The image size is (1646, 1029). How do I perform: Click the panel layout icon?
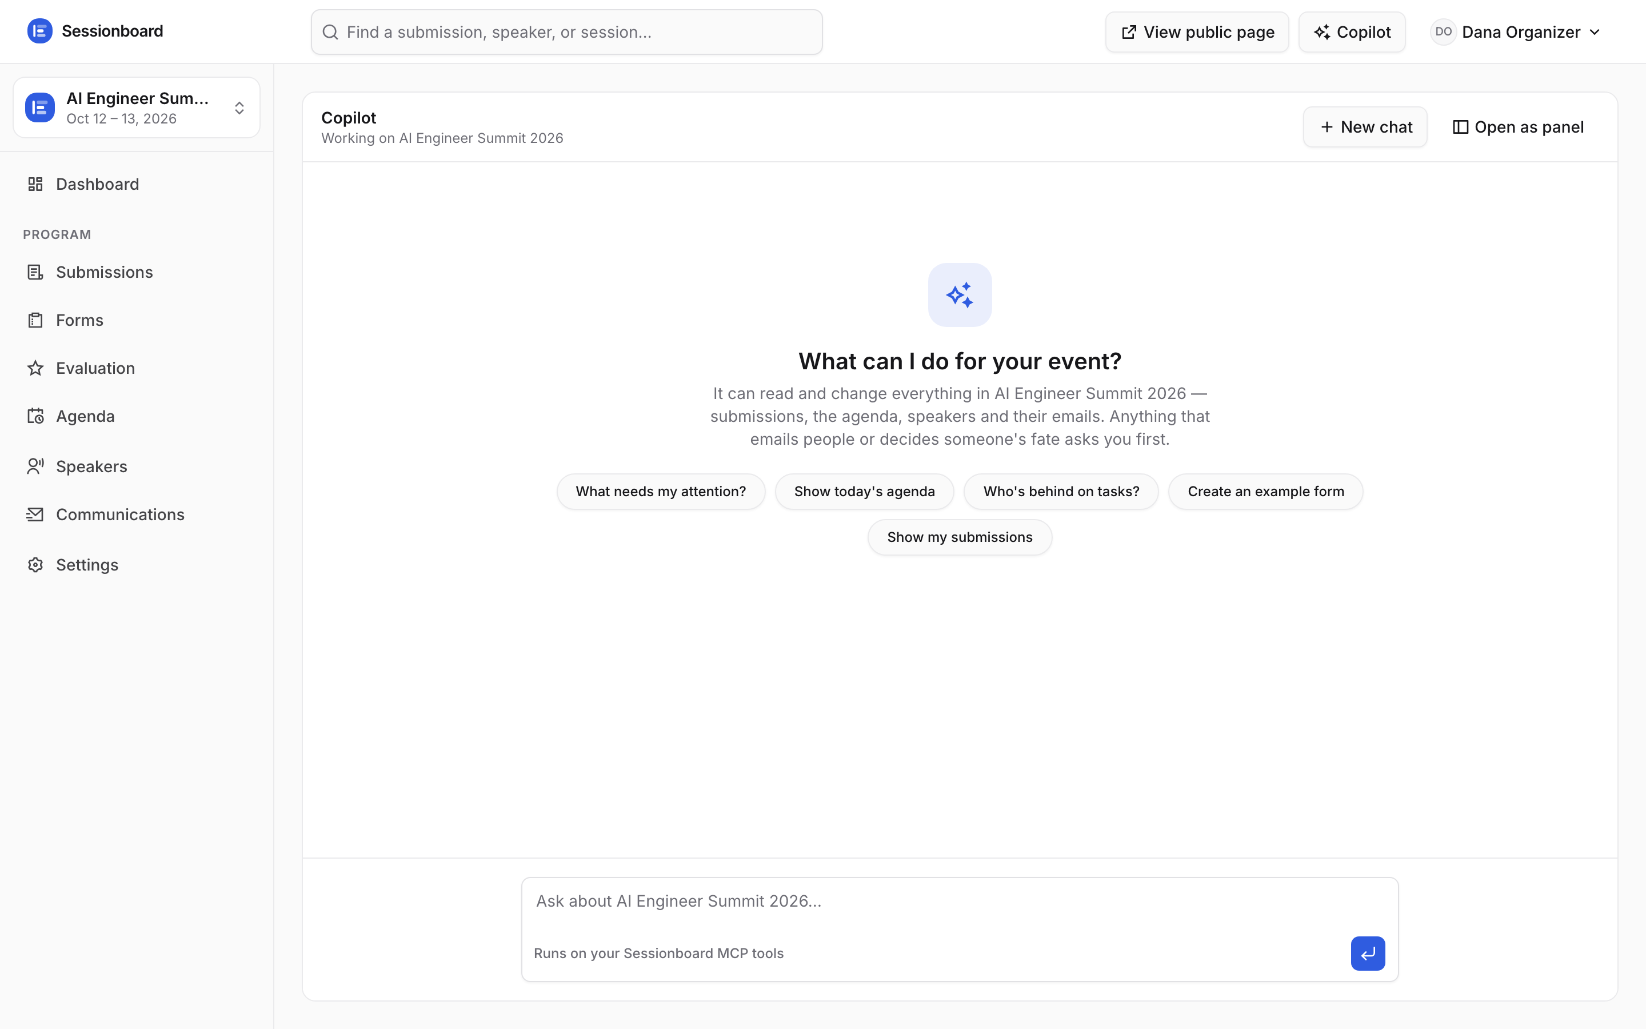coord(1460,127)
